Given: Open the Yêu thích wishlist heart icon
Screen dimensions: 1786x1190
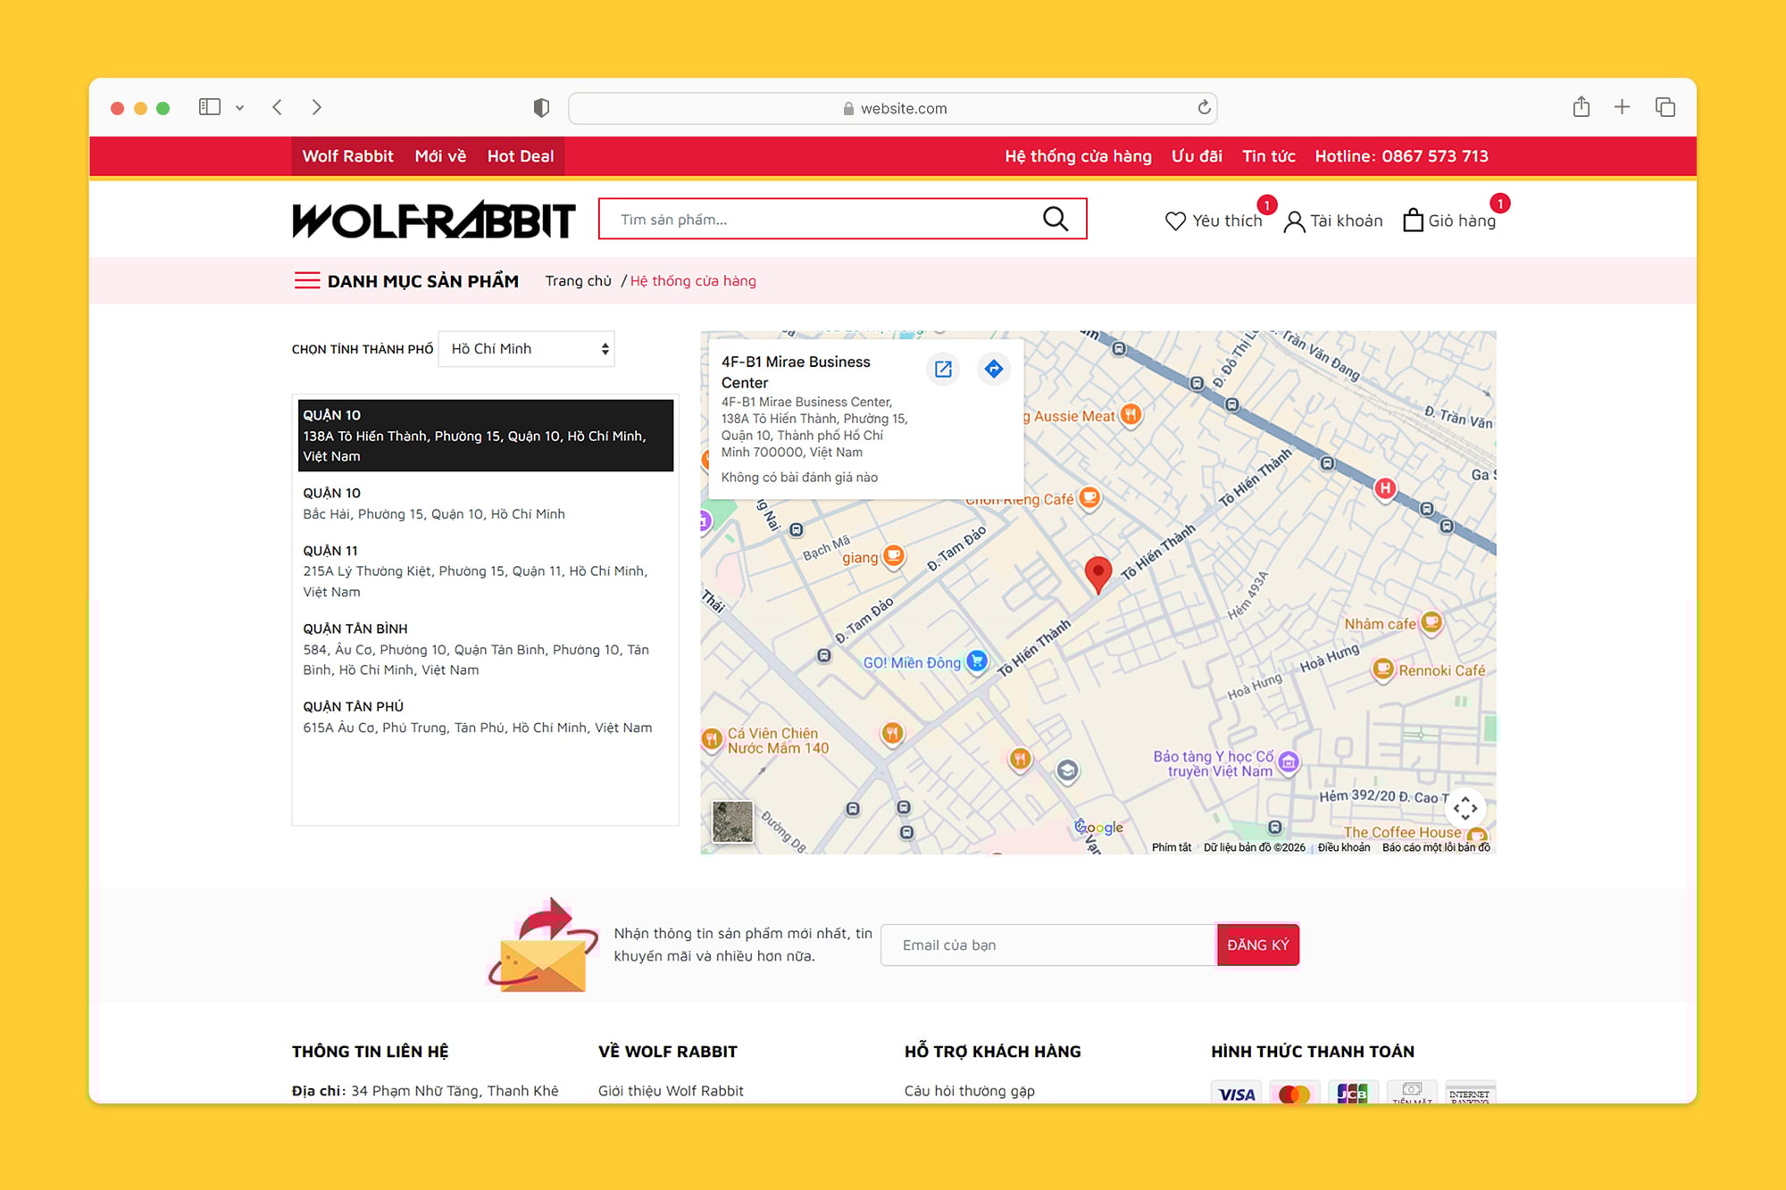Looking at the screenshot, I should click(x=1175, y=221).
